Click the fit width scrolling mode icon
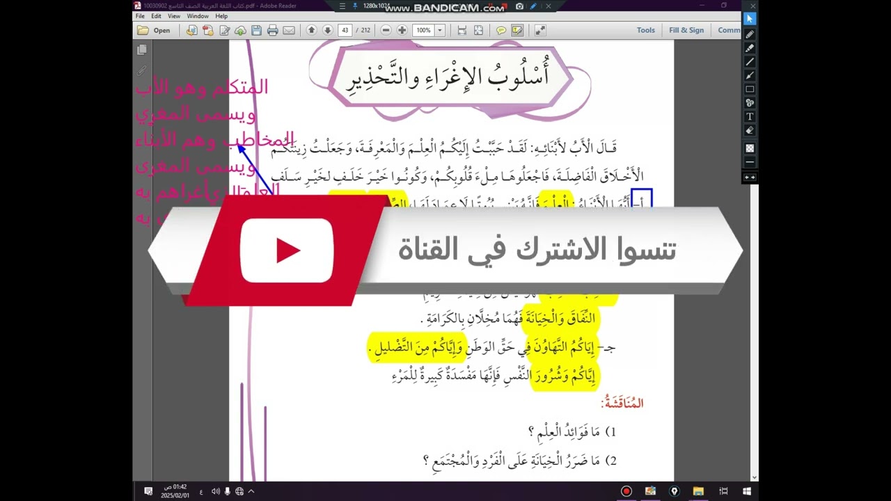The image size is (891, 501). tap(462, 30)
